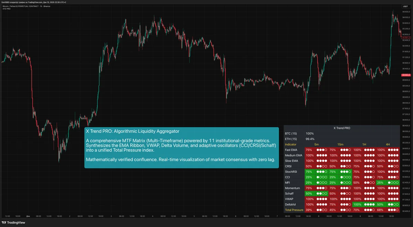Click the 15m timeframe column header

(340, 144)
